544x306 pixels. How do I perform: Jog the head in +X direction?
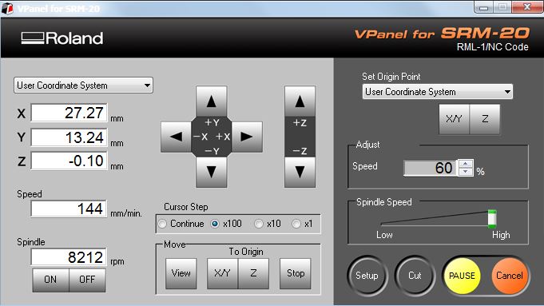247,137
